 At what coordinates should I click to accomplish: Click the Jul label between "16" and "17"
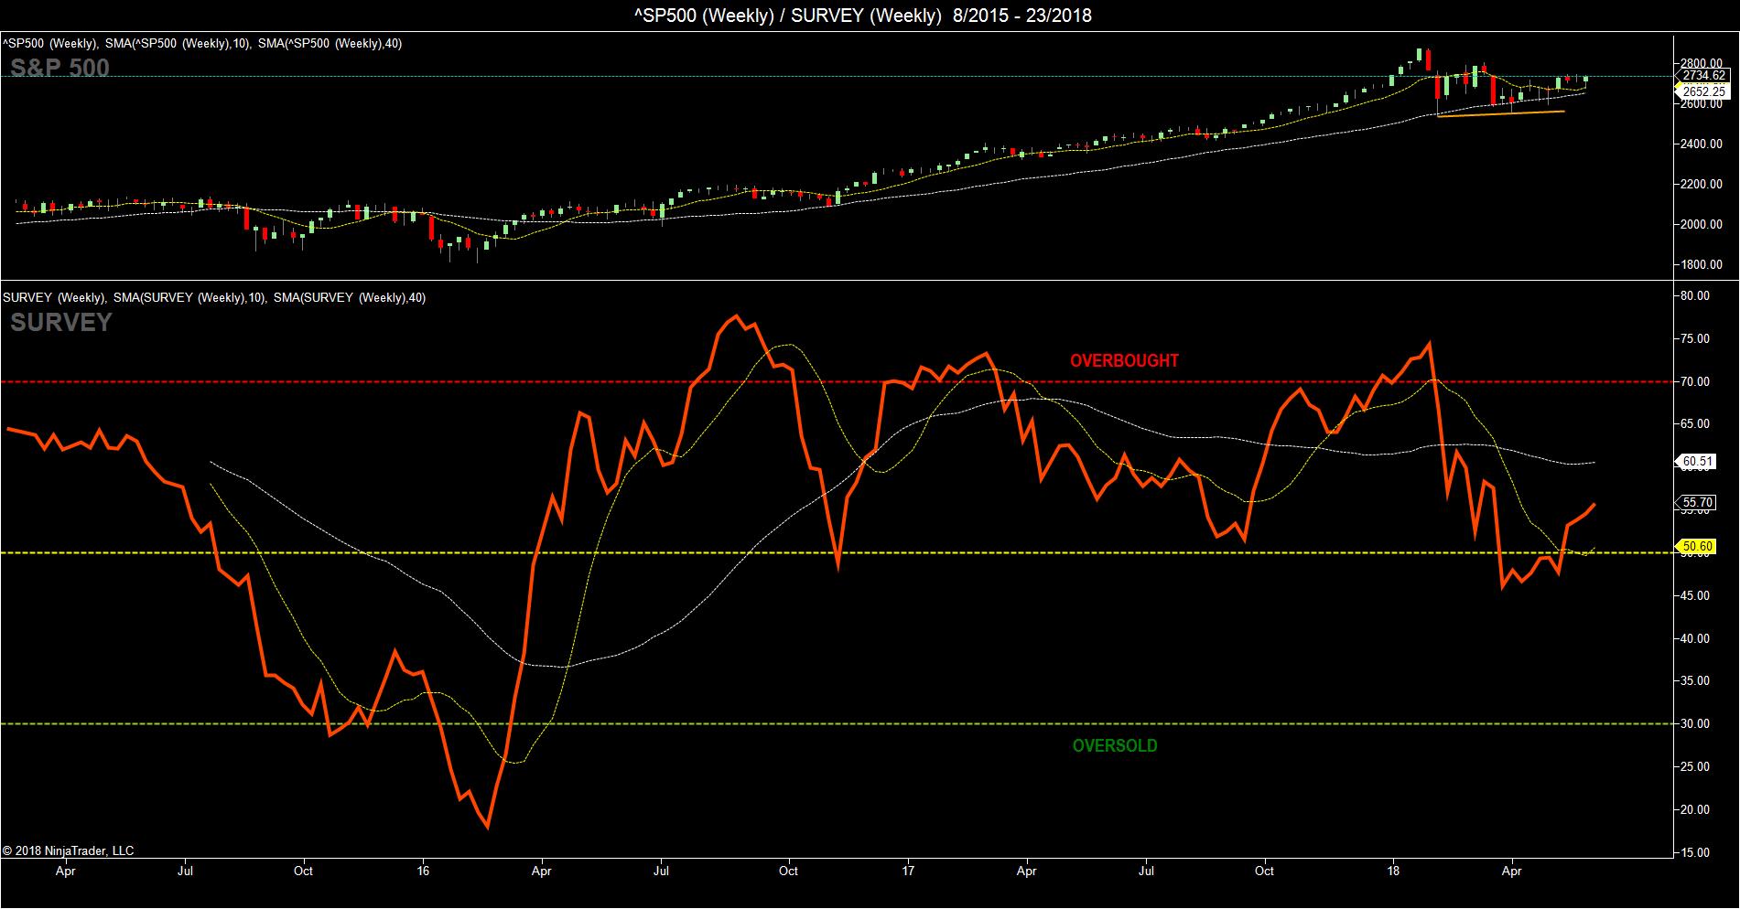(660, 871)
